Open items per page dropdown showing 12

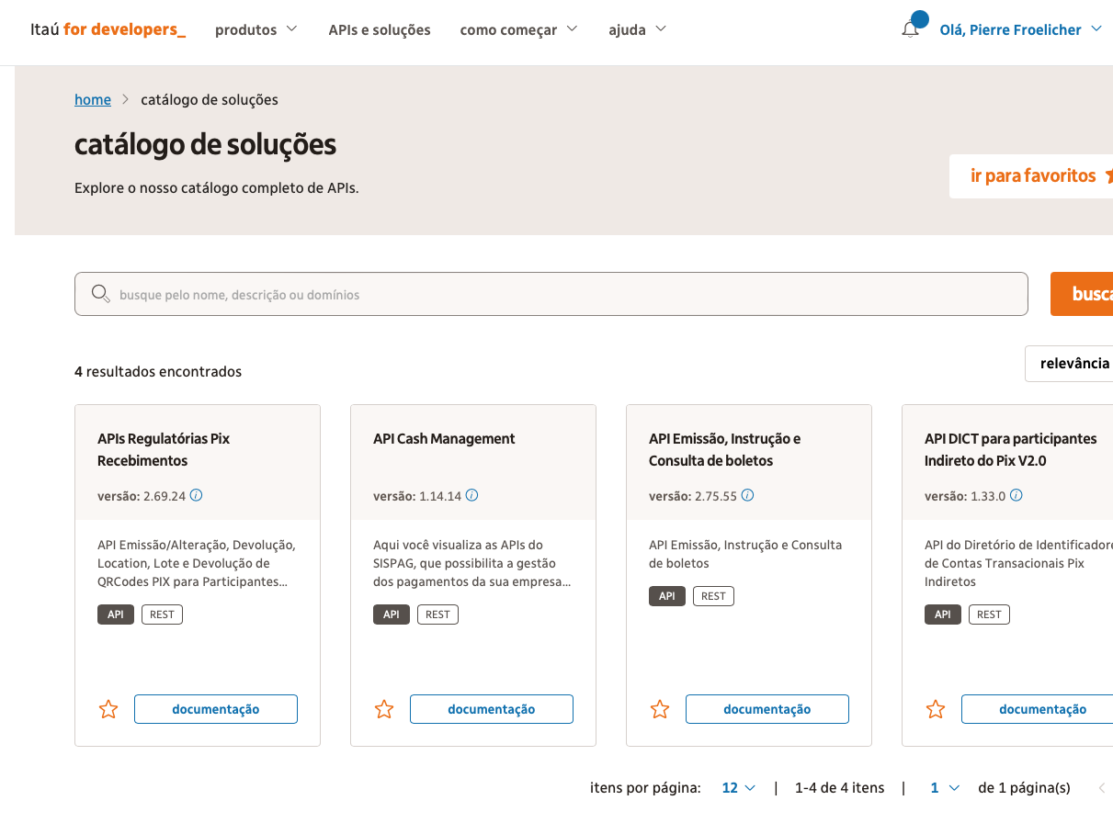738,787
